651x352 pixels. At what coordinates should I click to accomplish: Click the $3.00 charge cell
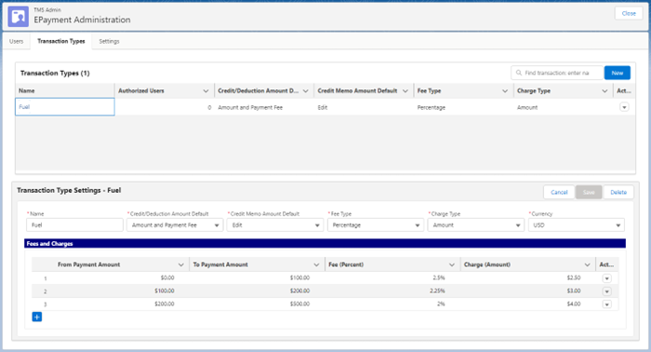tap(528, 291)
